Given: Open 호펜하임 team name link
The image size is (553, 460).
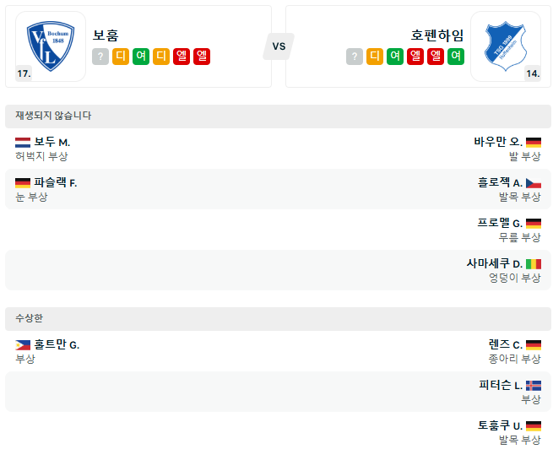Looking at the screenshot, I should point(437,35).
